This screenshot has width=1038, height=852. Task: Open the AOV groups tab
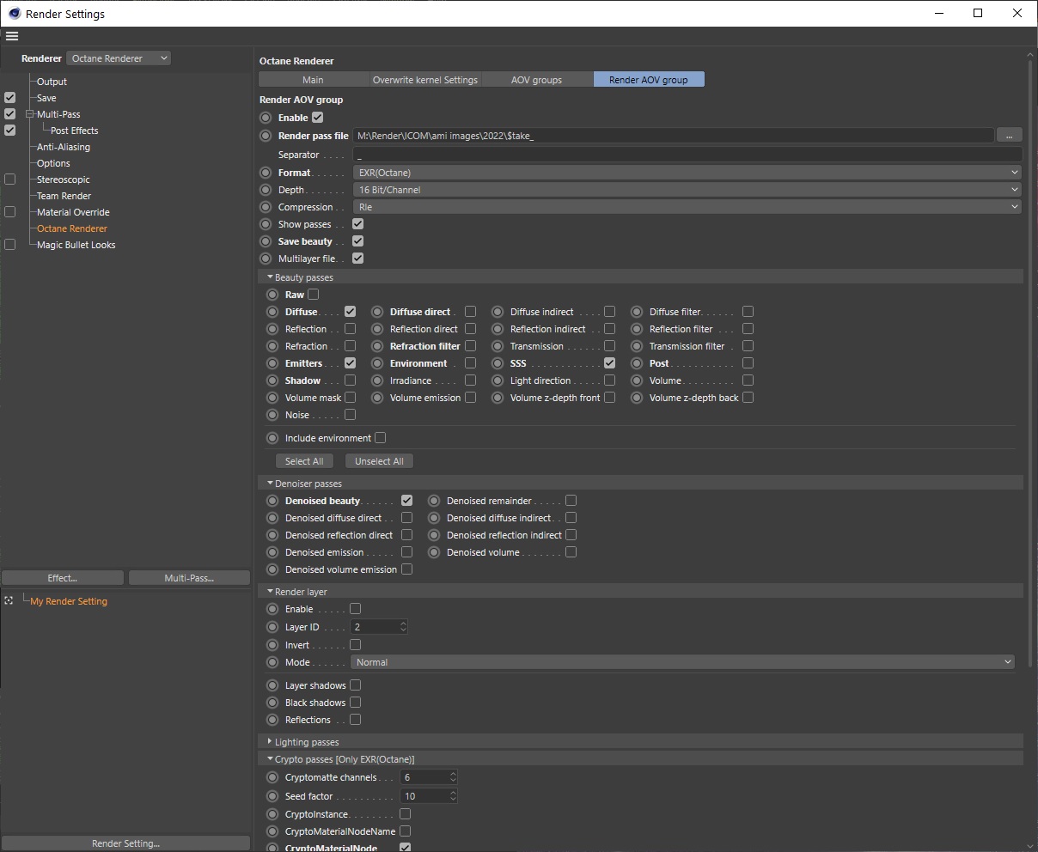[x=536, y=80]
